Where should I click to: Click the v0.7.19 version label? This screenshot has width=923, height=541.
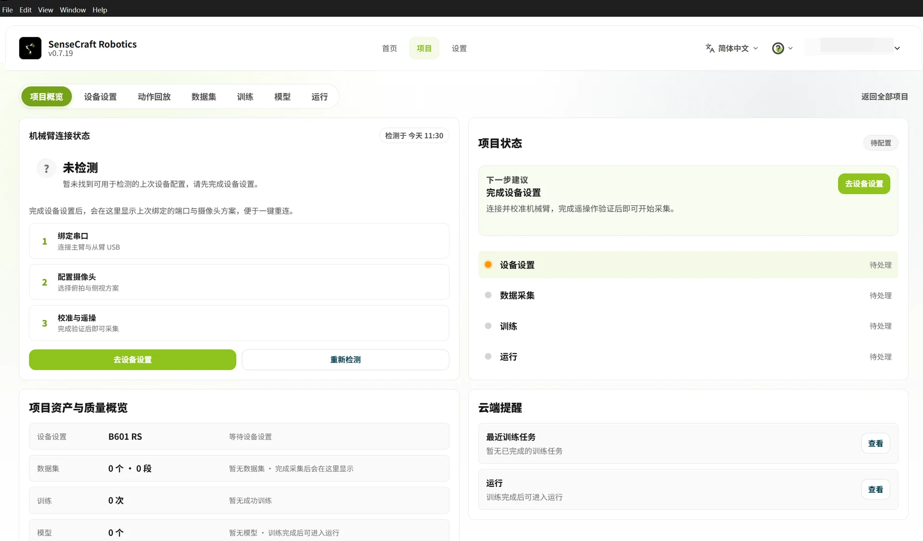61,53
